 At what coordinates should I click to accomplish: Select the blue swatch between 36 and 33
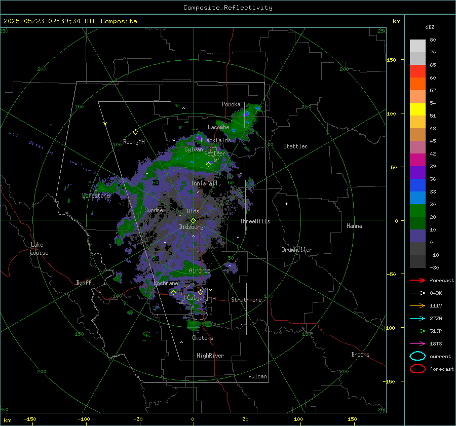pyautogui.click(x=417, y=185)
